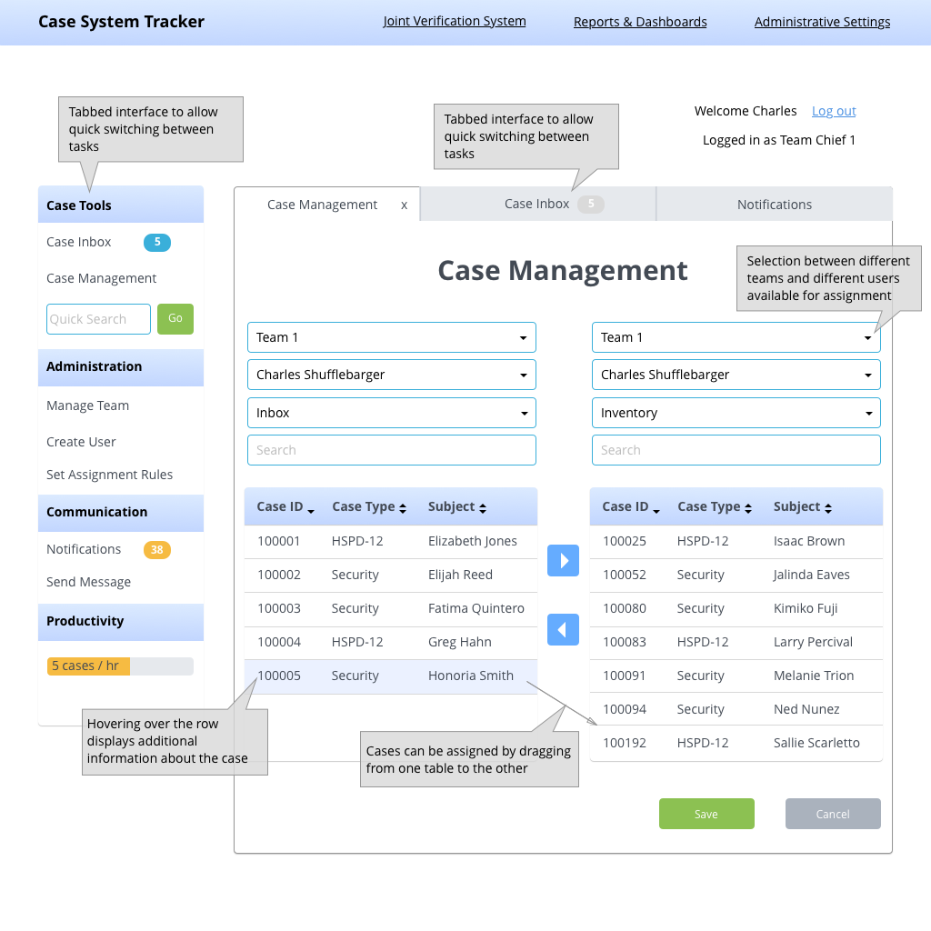
Task: Open Case Management in sidebar
Action: pyautogui.click(x=102, y=278)
